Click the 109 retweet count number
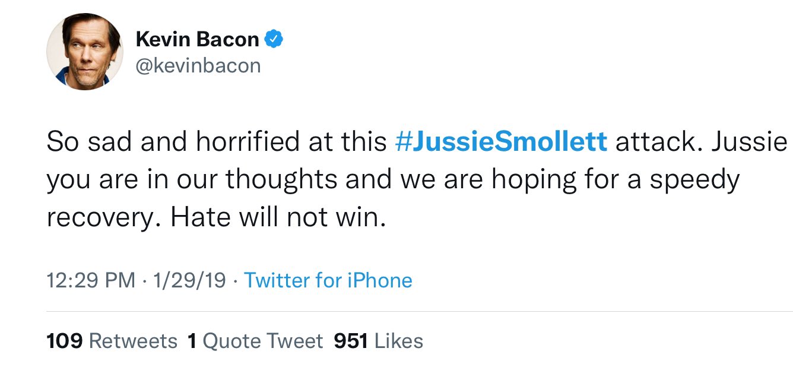This screenshot has width=793, height=367. [64, 341]
